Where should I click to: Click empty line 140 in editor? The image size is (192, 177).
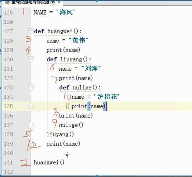click(110, 153)
